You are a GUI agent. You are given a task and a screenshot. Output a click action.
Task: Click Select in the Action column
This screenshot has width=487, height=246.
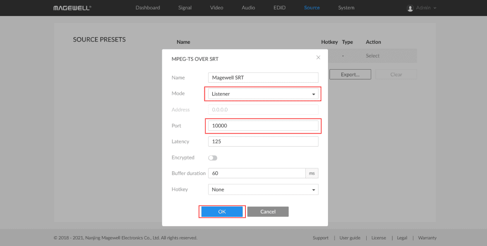coord(372,56)
